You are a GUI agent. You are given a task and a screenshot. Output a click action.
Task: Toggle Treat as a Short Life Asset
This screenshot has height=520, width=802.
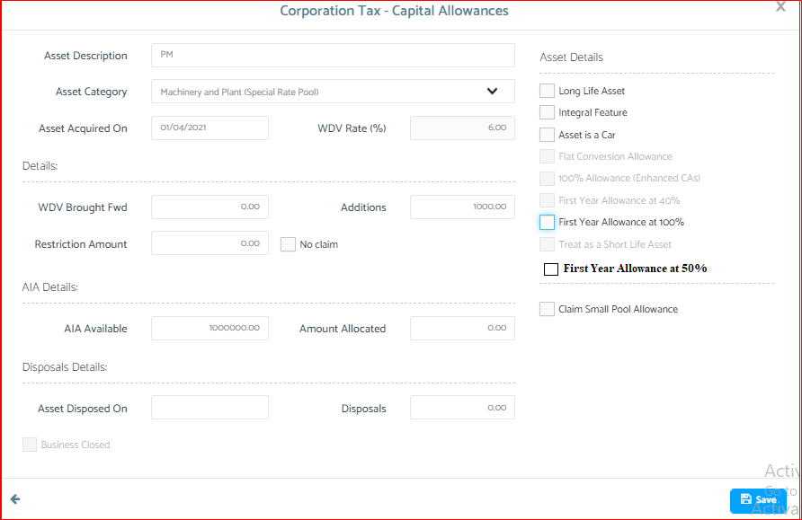(x=547, y=244)
